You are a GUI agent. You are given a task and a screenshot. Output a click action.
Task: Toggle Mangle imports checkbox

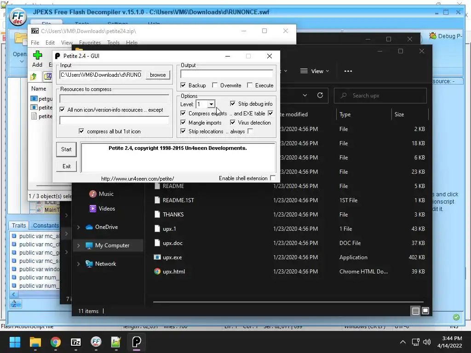[183, 122]
